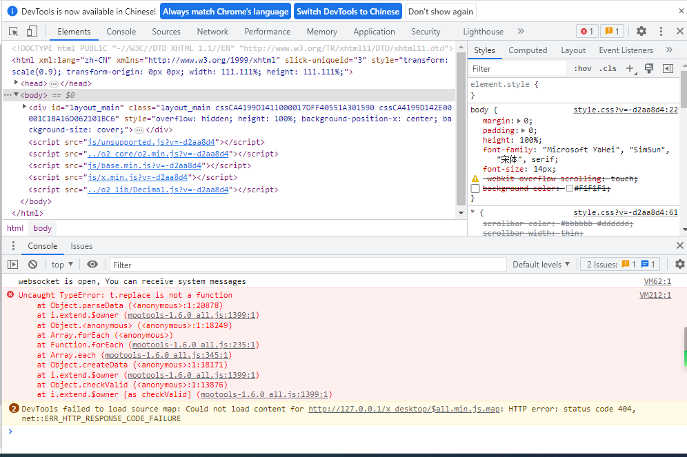Switch to the Network tab
The width and height of the screenshot is (687, 457).
click(x=212, y=32)
